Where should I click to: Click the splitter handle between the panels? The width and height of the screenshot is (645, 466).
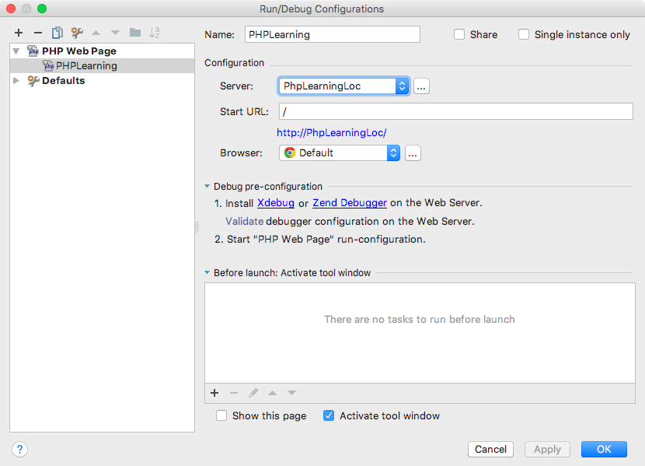[197, 227]
